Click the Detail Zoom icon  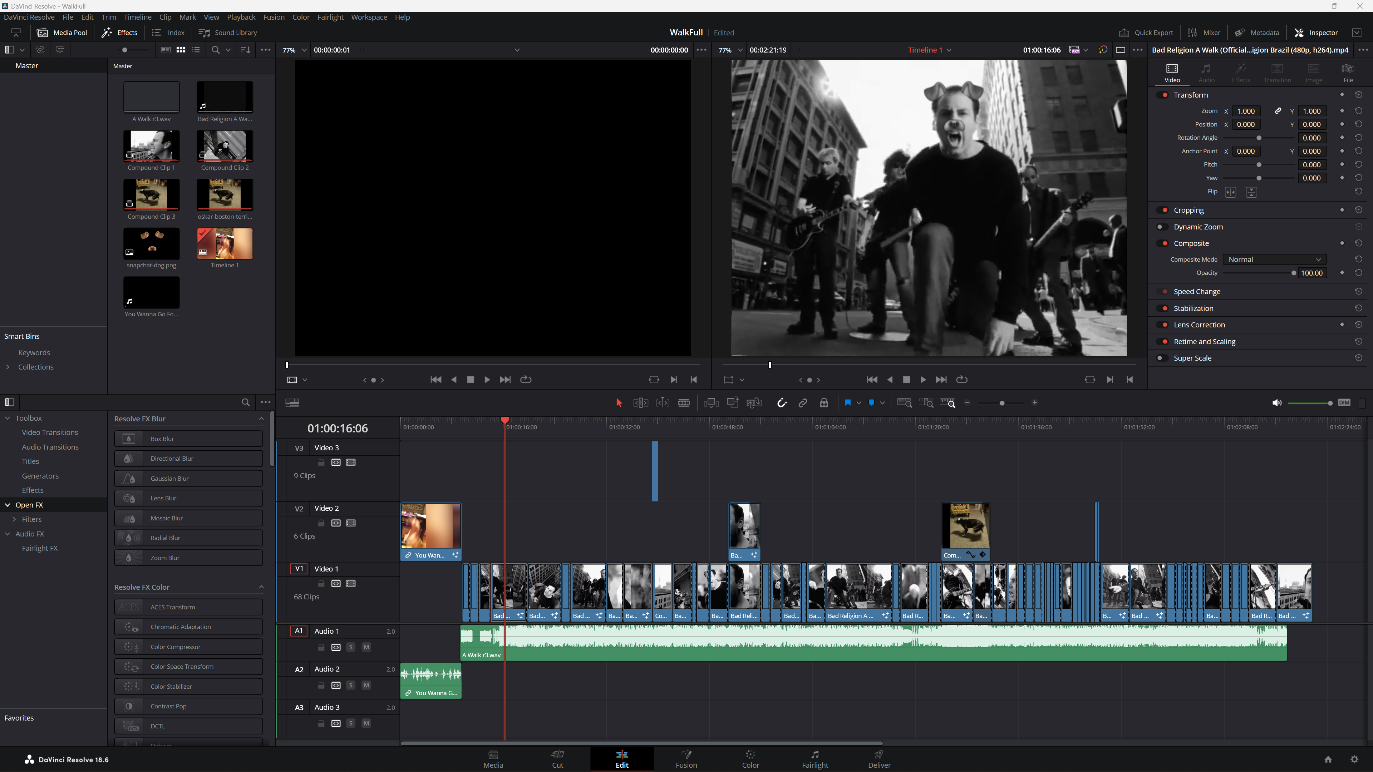pos(927,403)
